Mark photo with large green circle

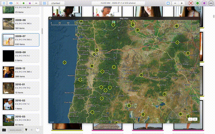click(x=198, y=3)
